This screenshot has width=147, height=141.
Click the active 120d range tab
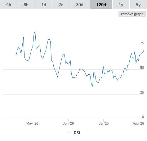pyautogui.click(x=101, y=5)
